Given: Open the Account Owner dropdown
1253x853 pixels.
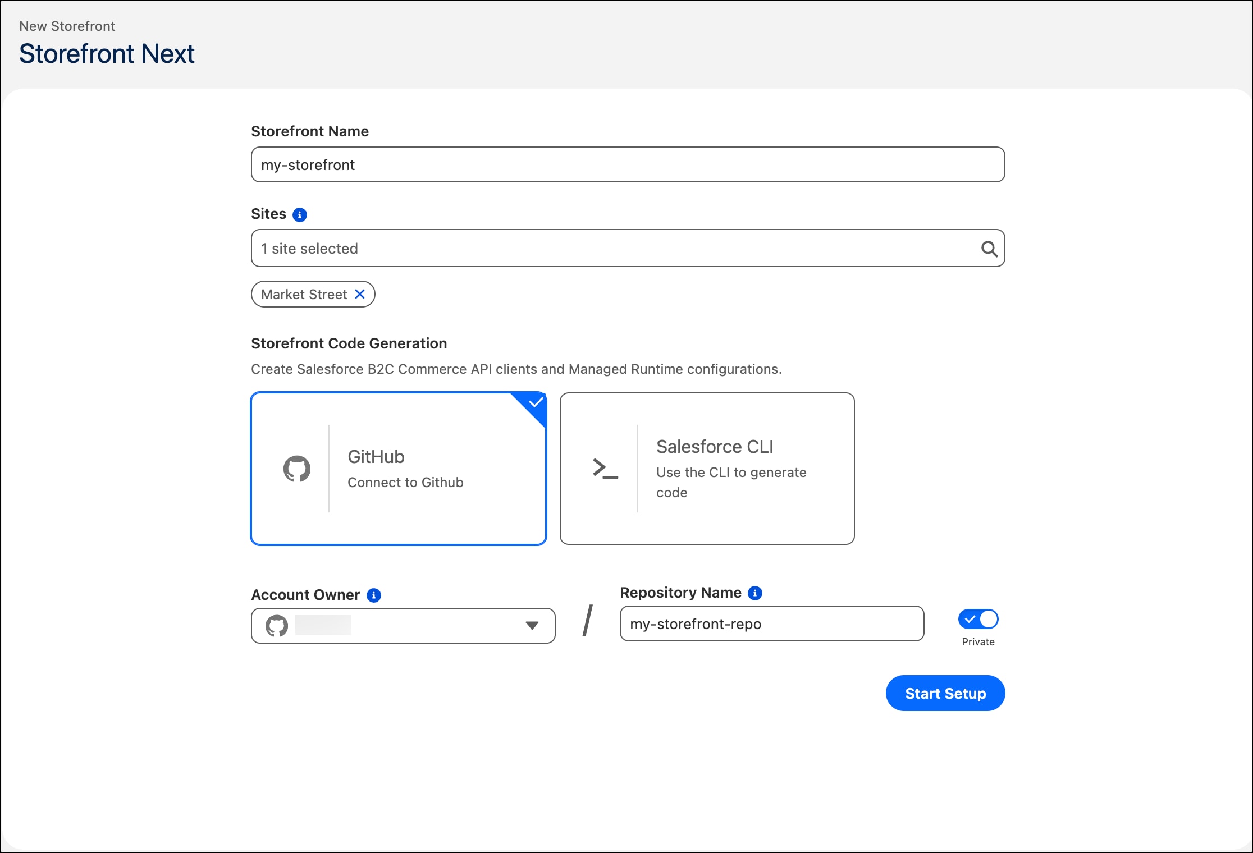Looking at the screenshot, I should (x=403, y=626).
